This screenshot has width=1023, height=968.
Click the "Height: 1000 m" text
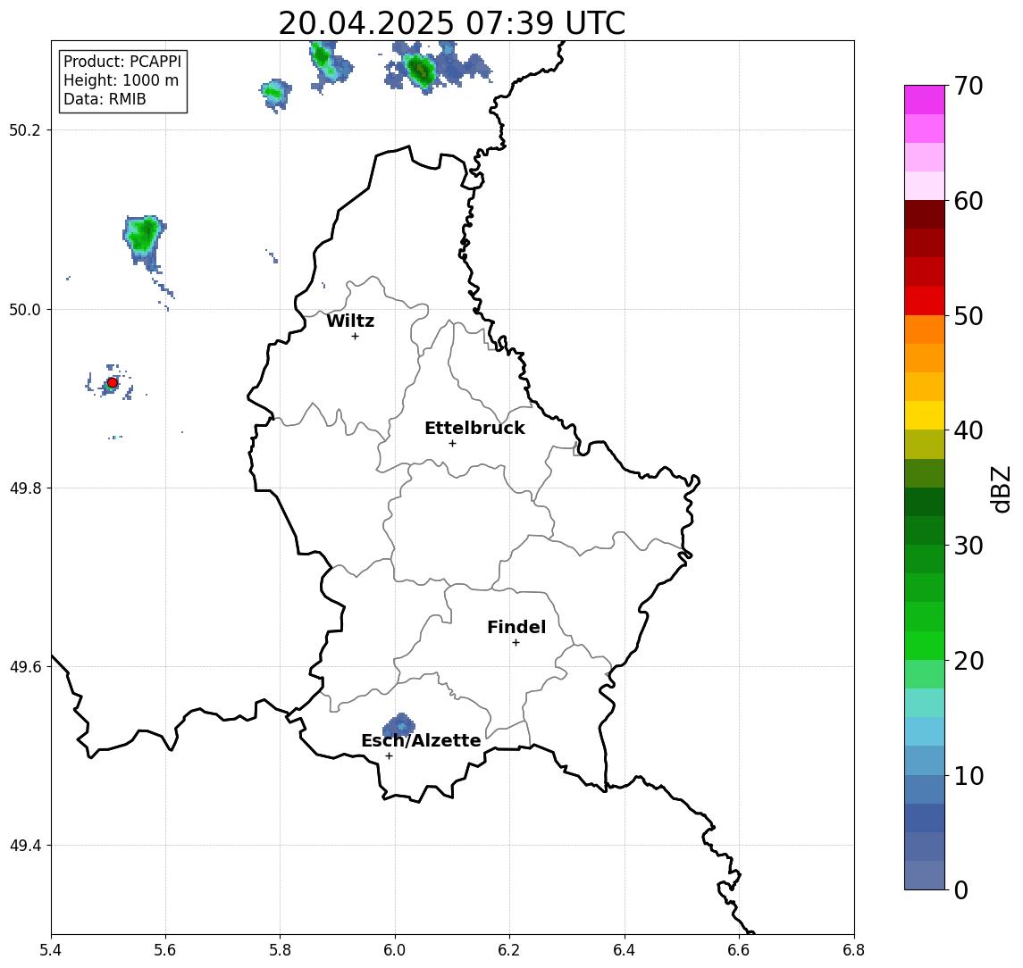(121, 80)
